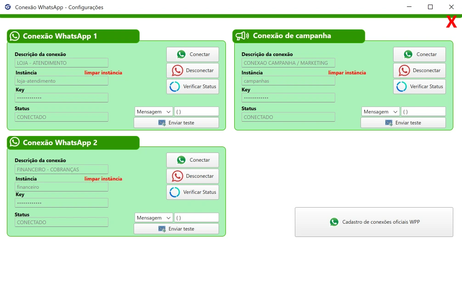Click Desconectar in Conexão WhatsApp 2

(193, 176)
